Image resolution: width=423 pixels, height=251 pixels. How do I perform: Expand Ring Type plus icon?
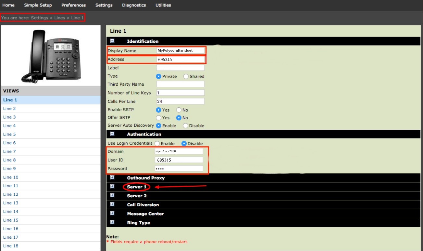[x=112, y=223]
